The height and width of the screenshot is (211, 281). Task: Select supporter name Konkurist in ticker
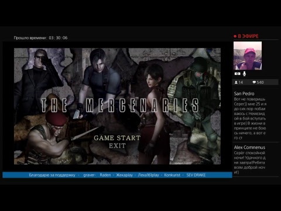(x=172, y=175)
